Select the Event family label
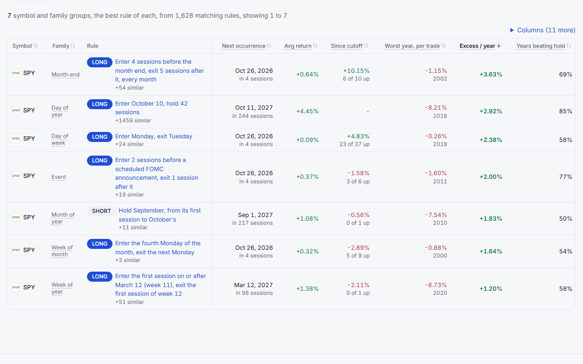The height and width of the screenshot is (364, 583). (x=59, y=177)
